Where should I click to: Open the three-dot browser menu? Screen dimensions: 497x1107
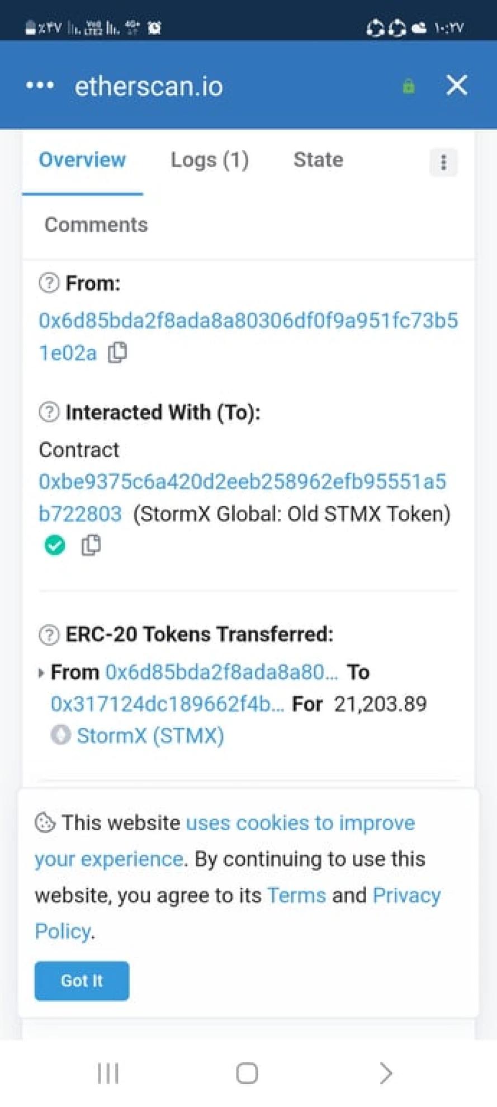[x=40, y=86]
